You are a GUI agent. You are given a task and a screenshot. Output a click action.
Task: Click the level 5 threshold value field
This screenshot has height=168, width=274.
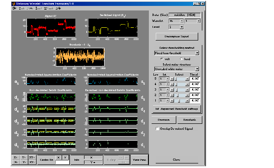(195, 79)
